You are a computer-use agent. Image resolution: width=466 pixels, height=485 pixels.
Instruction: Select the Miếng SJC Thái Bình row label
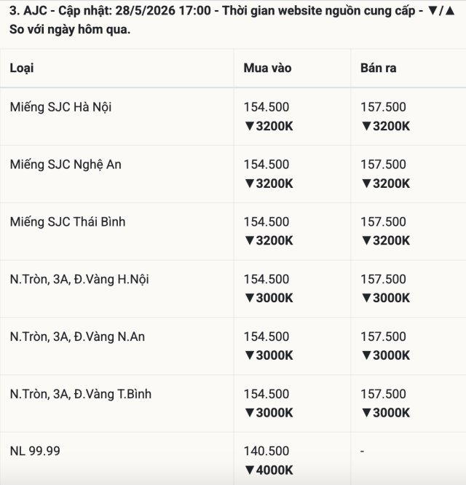[68, 222]
